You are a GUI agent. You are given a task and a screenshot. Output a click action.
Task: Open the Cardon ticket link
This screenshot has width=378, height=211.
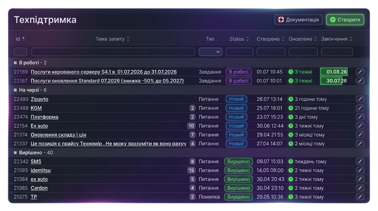[39, 188]
